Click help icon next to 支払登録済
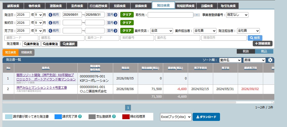This screenshot has width=287, height=127. click(114, 116)
